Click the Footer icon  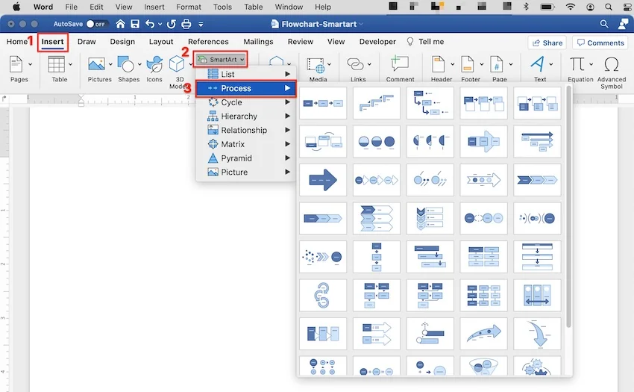click(x=467, y=64)
